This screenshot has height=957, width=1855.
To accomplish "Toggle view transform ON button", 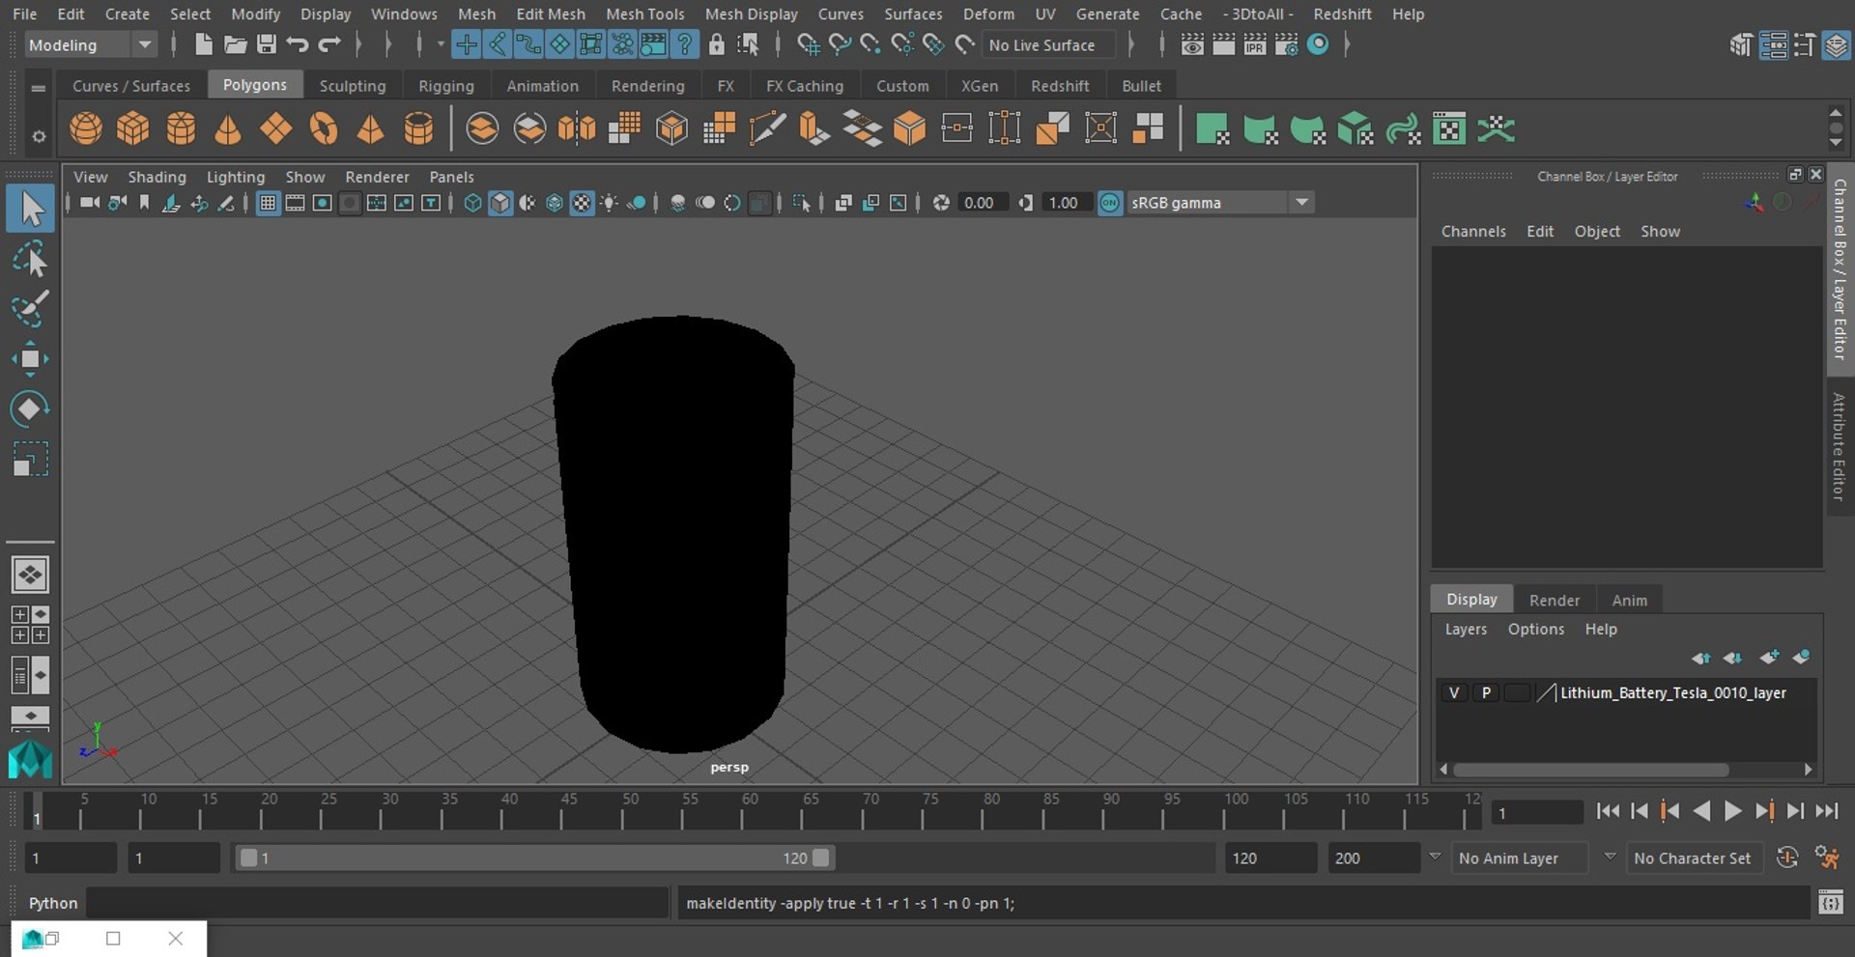I will [x=1110, y=203].
